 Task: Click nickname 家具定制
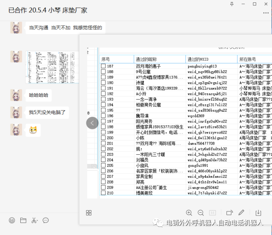coord(144,177)
